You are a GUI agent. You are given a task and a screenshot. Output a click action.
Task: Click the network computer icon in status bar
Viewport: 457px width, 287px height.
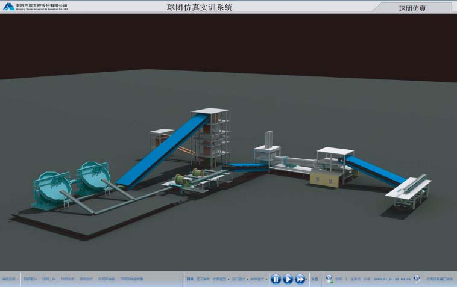(329, 279)
